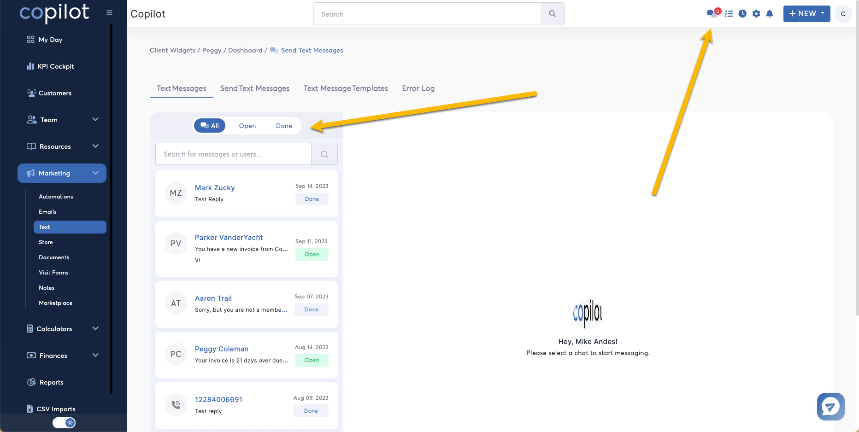Expand the Calculators menu
859x432 pixels.
coord(62,329)
